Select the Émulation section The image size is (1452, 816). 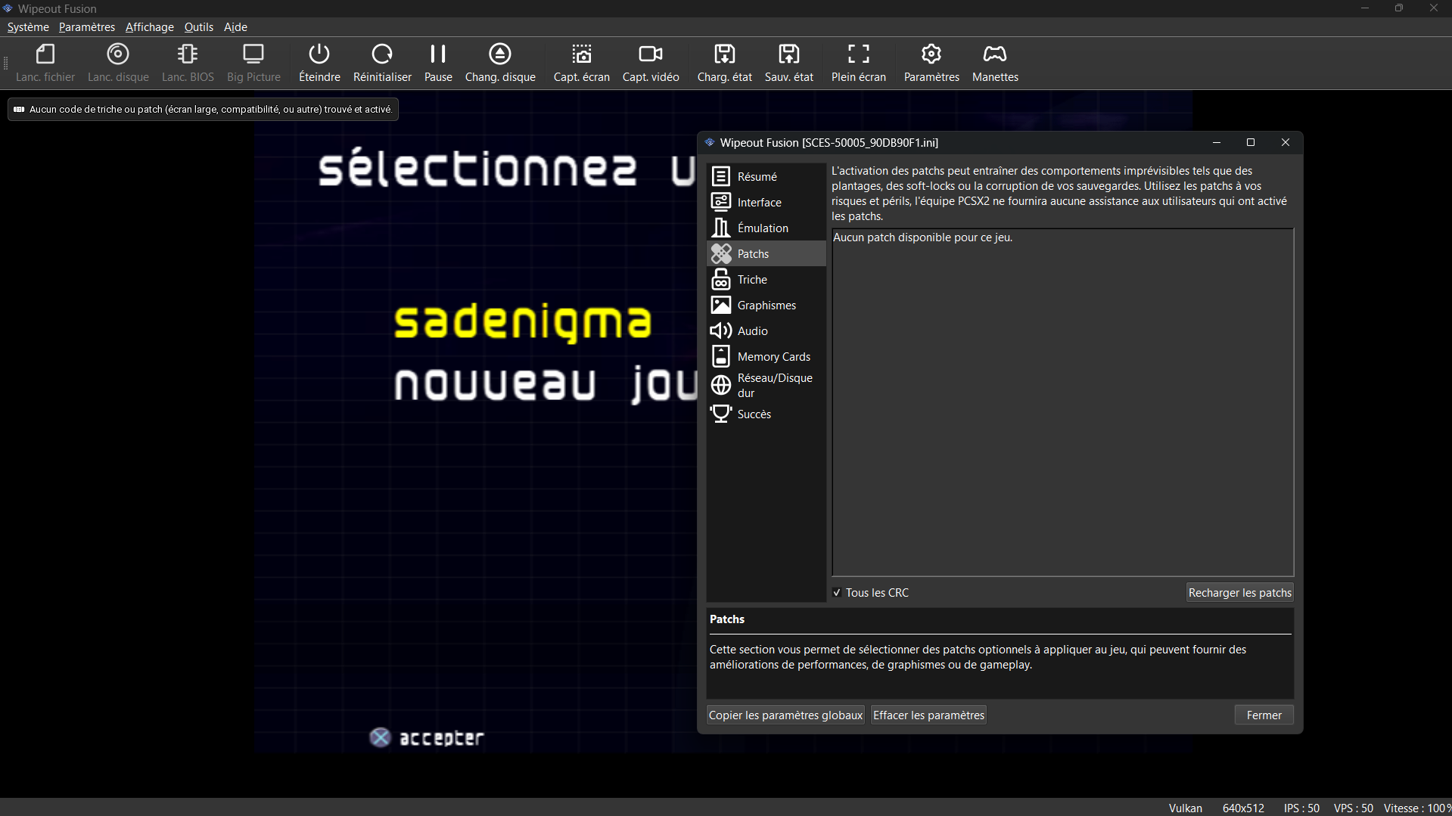pos(766,228)
